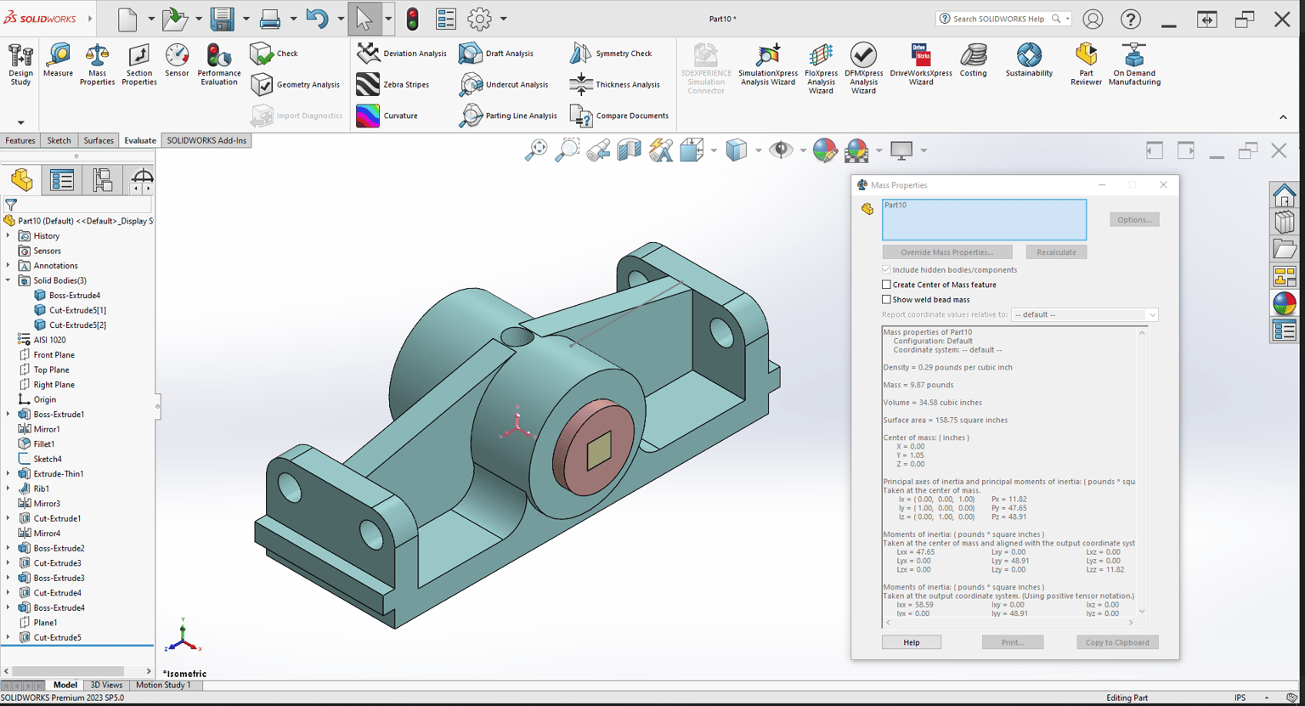1305x706 pixels.
Task: Open On Demand Manufacturing
Action: pos(1134,65)
